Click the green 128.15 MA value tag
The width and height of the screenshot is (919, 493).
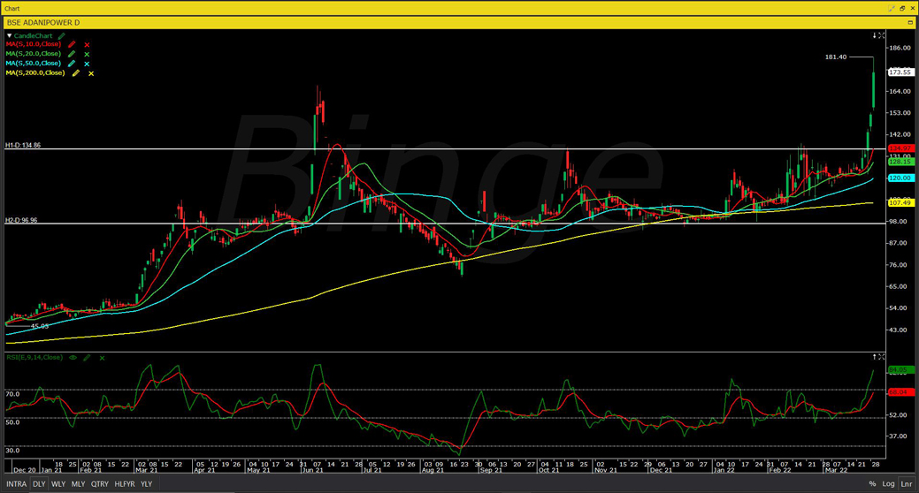point(900,162)
